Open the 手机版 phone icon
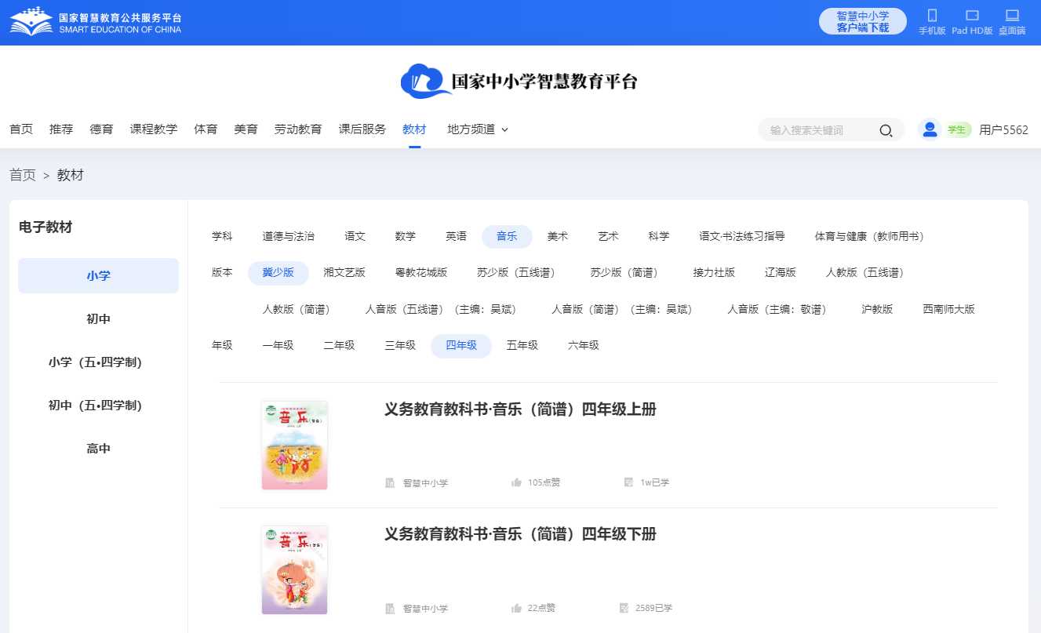The width and height of the screenshot is (1041, 633). (932, 15)
